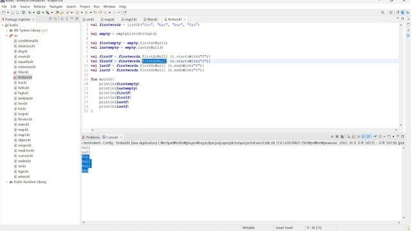Select sealed.kt in Package Explorer
This screenshot has height=231, width=411.
(x=24, y=161)
